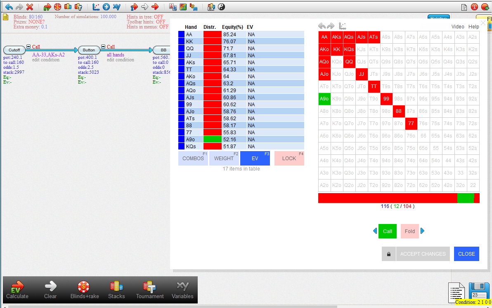Open Stacks in bottom bar
492x308 pixels.
(116, 290)
